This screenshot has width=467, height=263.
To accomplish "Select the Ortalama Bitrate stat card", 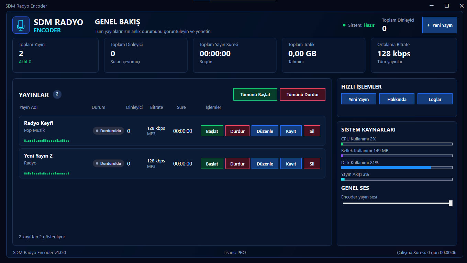I will coord(414,55).
